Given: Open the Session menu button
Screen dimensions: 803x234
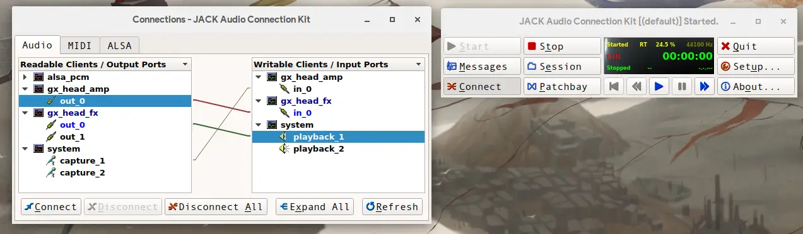Looking at the screenshot, I should [562, 66].
